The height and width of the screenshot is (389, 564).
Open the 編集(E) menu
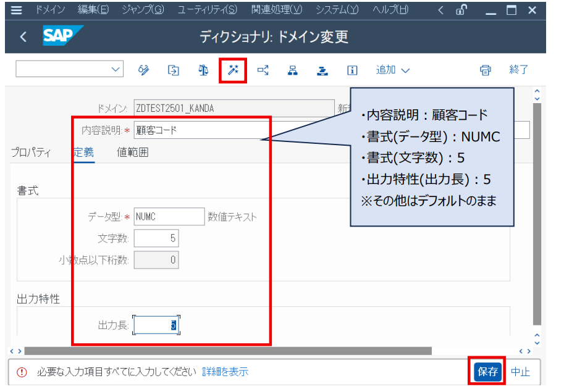tap(93, 10)
